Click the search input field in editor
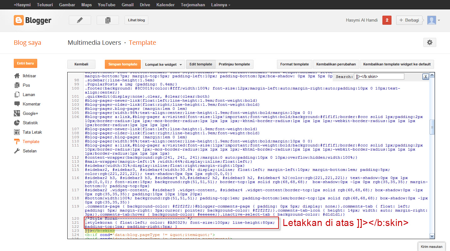450x251 pixels. [379, 76]
